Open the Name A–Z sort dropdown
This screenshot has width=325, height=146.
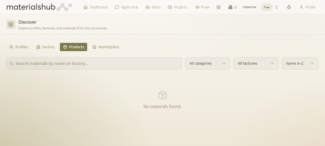click(300, 63)
